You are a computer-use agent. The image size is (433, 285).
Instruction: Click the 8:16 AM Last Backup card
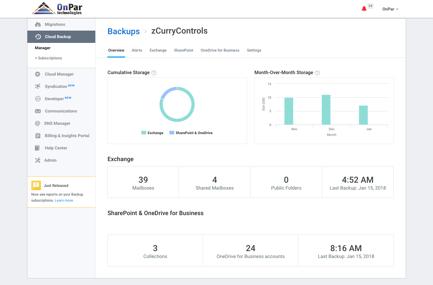tap(346, 250)
